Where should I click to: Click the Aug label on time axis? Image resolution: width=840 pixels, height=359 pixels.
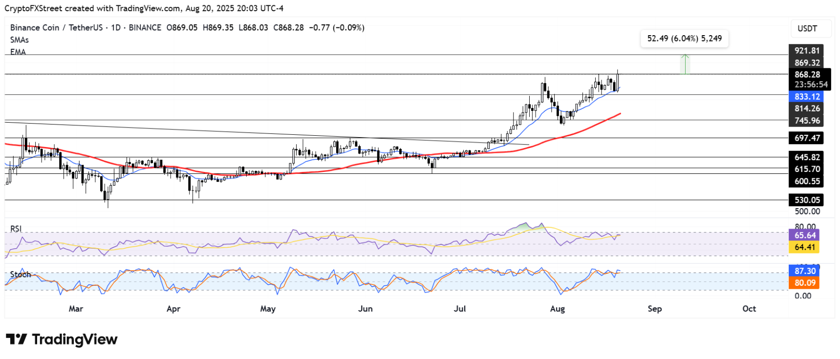pyautogui.click(x=557, y=309)
